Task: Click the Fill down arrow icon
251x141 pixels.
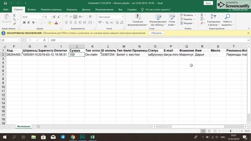Action: coord(202,19)
